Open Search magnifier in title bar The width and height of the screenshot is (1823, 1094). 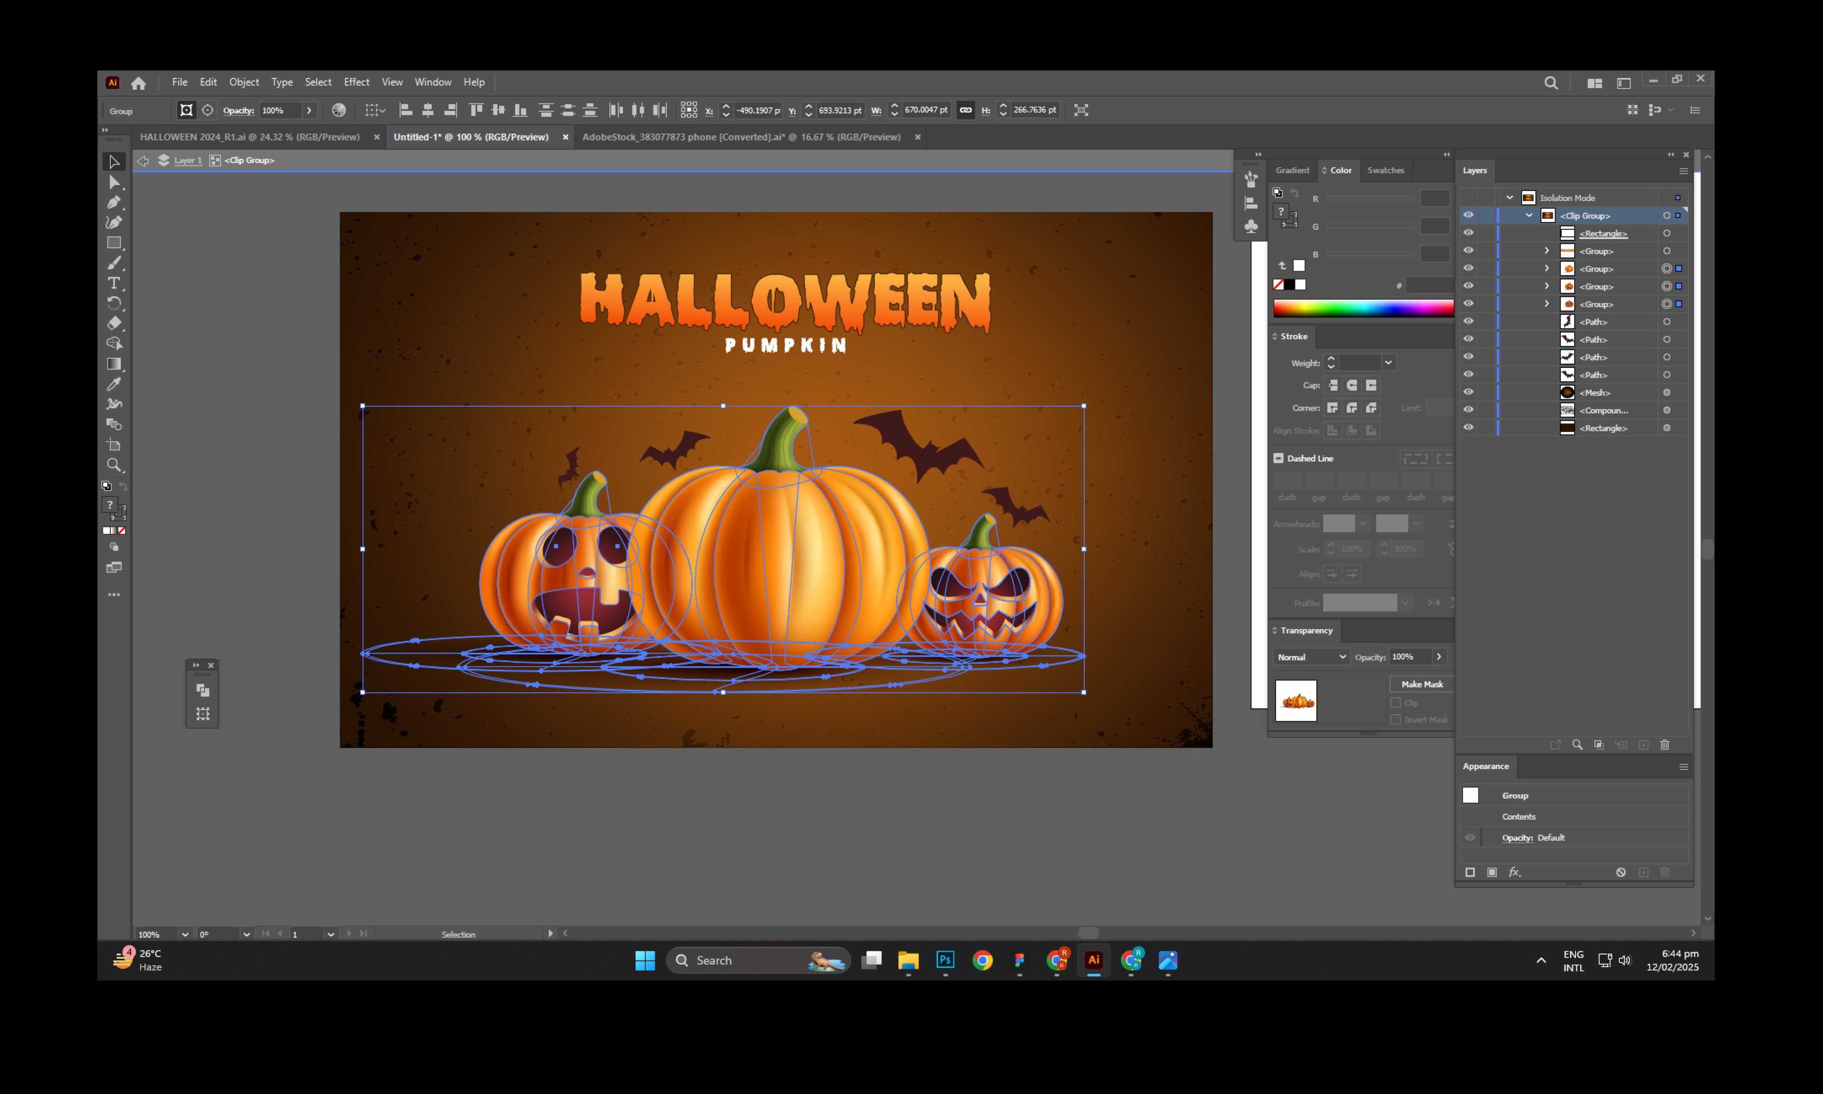1551,83
